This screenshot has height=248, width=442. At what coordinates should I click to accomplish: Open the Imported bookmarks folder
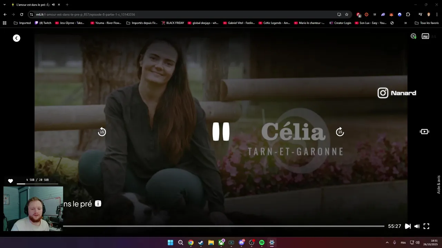22,23
